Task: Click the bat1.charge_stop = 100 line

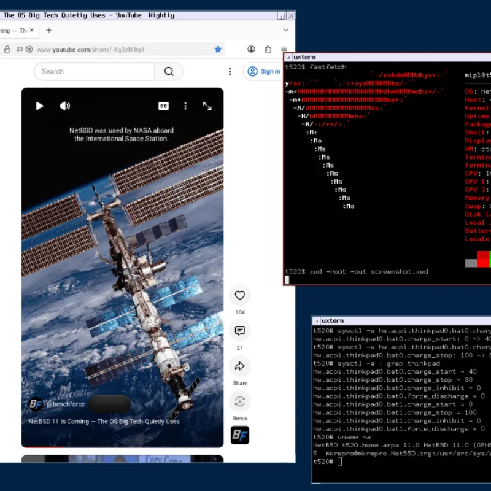Action: [395, 412]
